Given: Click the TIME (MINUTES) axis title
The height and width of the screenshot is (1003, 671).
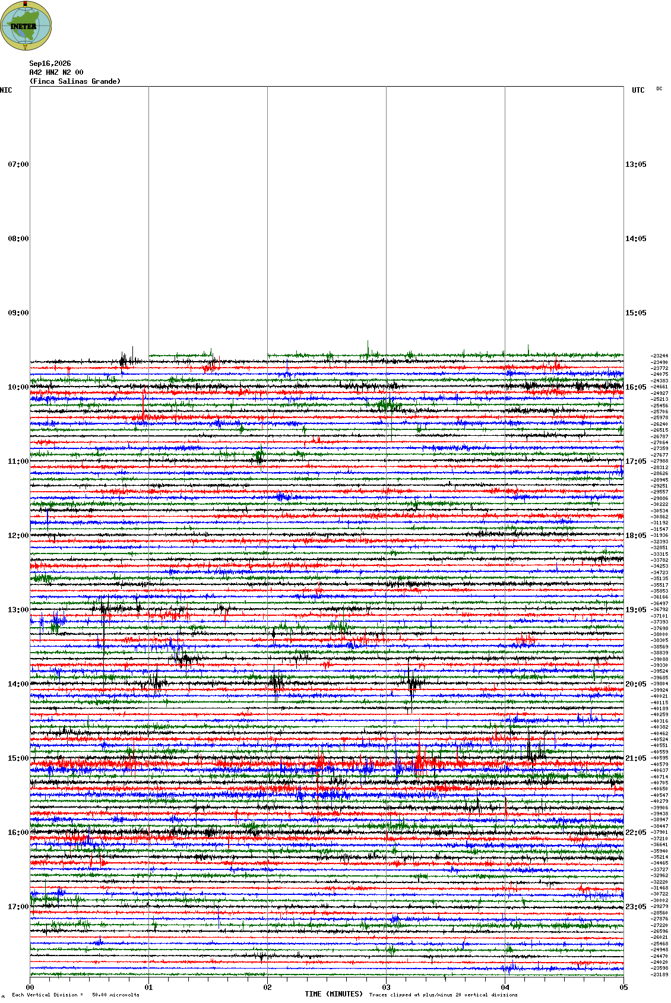Looking at the screenshot, I should tap(334, 994).
